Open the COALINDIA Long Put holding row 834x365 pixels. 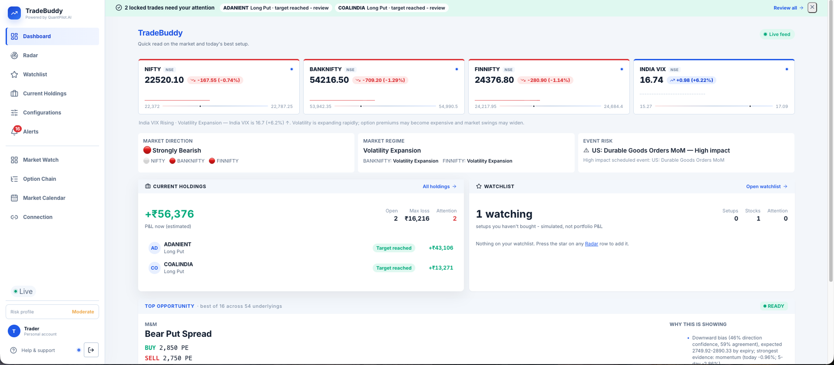pyautogui.click(x=301, y=268)
